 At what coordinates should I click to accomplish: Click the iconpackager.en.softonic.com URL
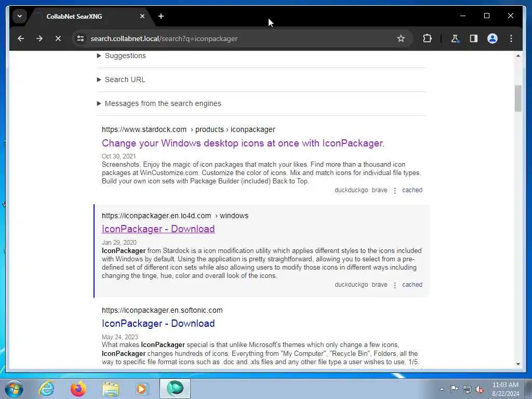point(162,310)
